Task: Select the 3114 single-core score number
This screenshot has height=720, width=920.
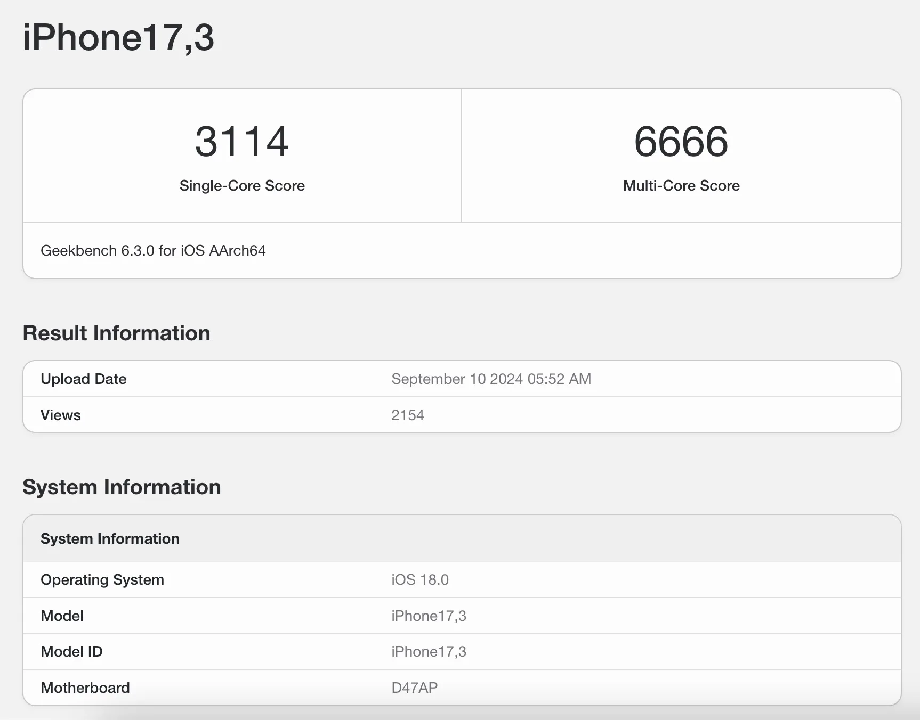Action: pyautogui.click(x=241, y=142)
